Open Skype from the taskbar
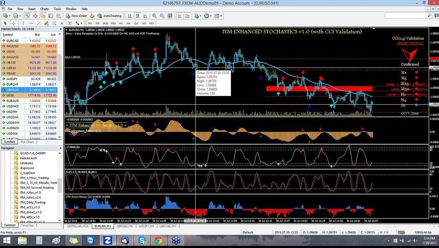Image resolution: width=439 pixels, height=248 pixels. tap(142, 240)
